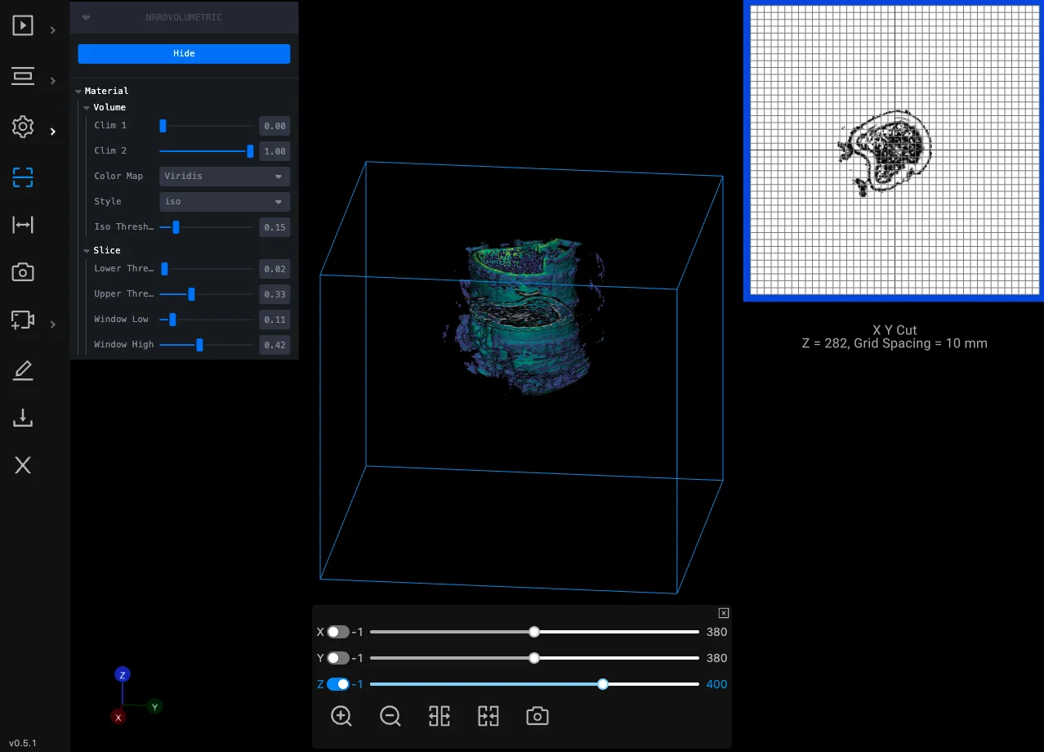Image resolution: width=1044 pixels, height=752 pixels.
Task: Click the Window Low value field 0.11
Action: click(274, 320)
